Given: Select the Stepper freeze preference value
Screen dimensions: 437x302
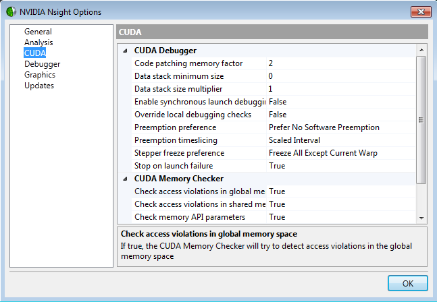Looking at the screenshot, I should [x=341, y=153].
